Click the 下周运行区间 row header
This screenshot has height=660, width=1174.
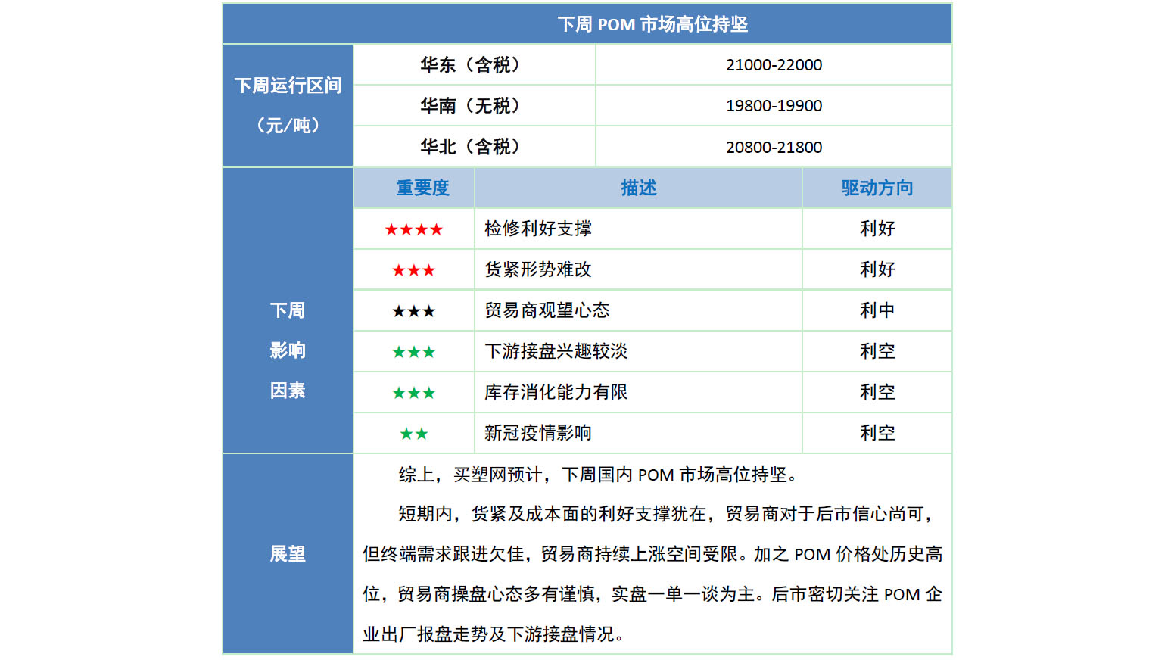288,86
